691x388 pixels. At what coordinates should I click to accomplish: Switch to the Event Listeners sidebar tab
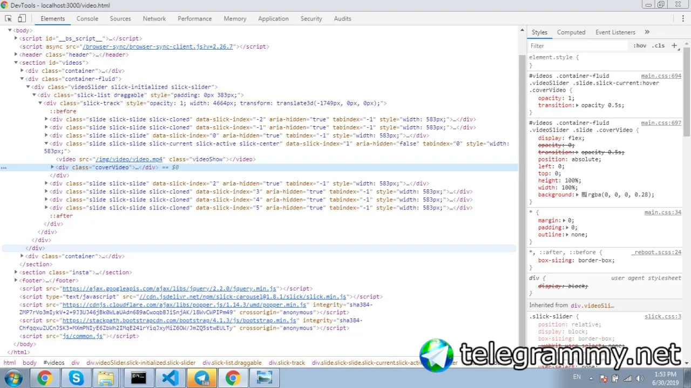(615, 32)
